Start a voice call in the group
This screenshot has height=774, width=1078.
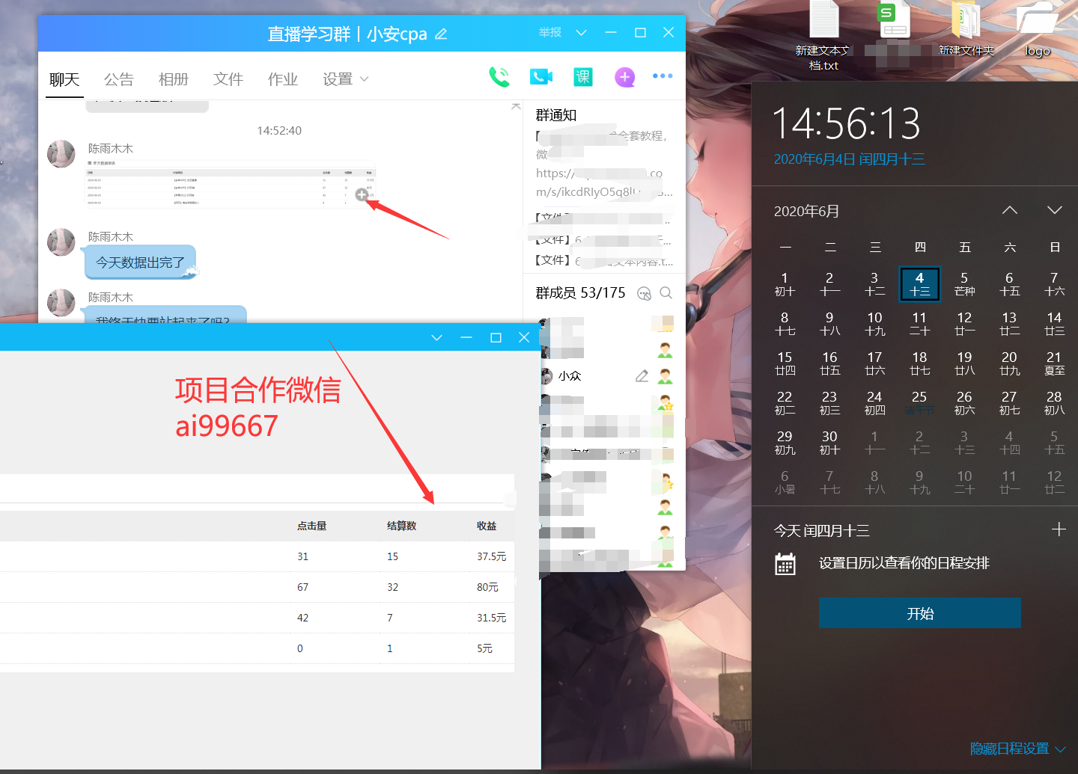point(499,76)
